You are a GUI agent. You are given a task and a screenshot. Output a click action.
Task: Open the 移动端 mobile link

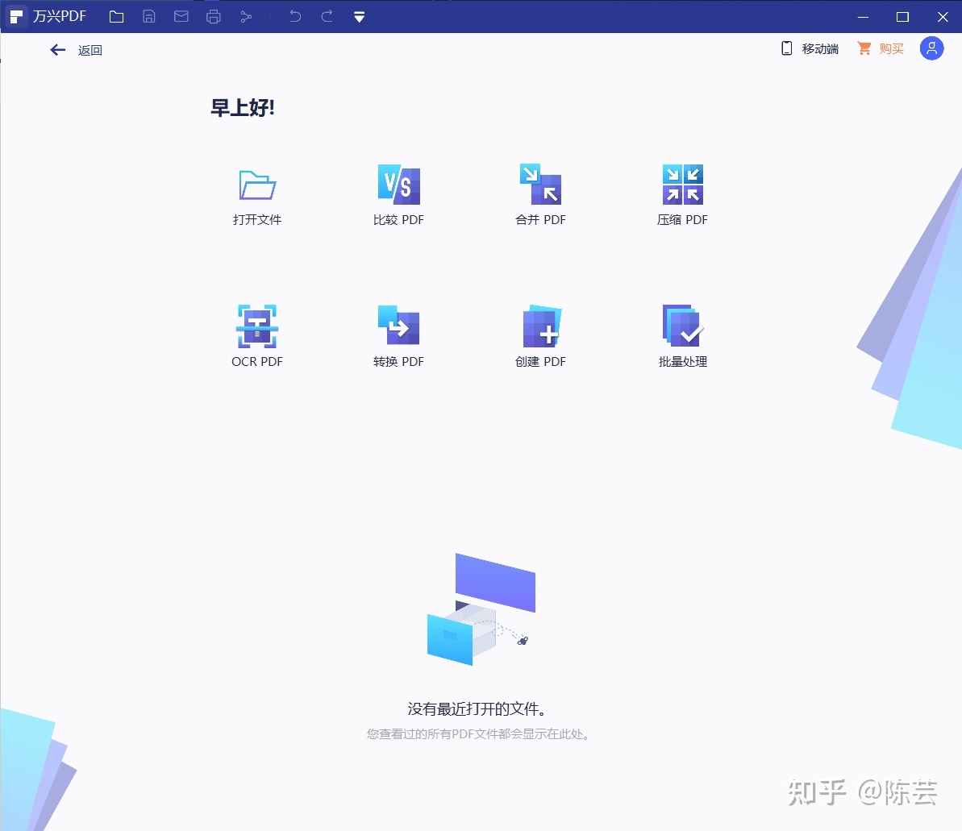click(x=820, y=48)
